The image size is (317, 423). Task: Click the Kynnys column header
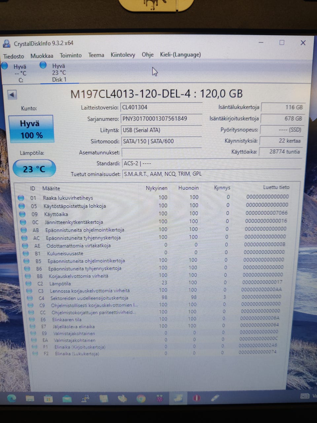click(222, 188)
